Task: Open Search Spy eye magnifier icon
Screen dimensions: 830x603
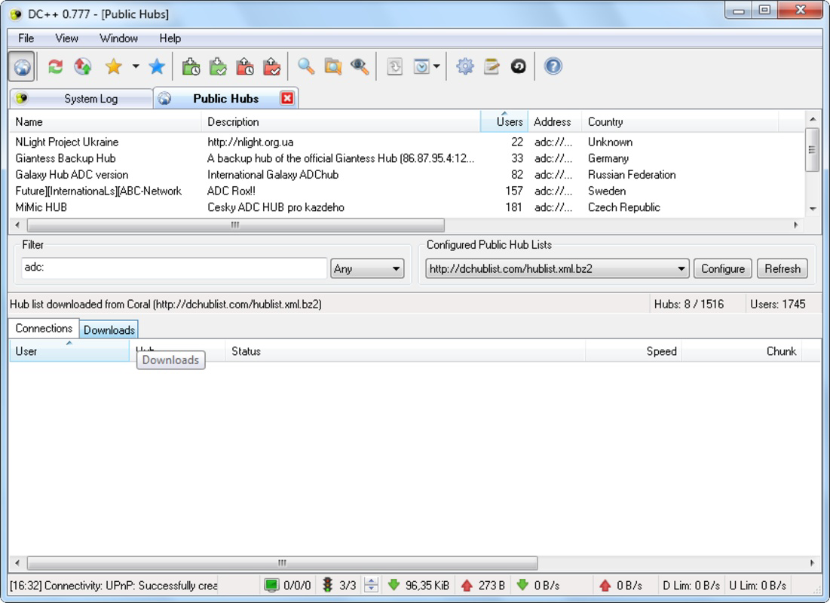Action: pos(360,66)
